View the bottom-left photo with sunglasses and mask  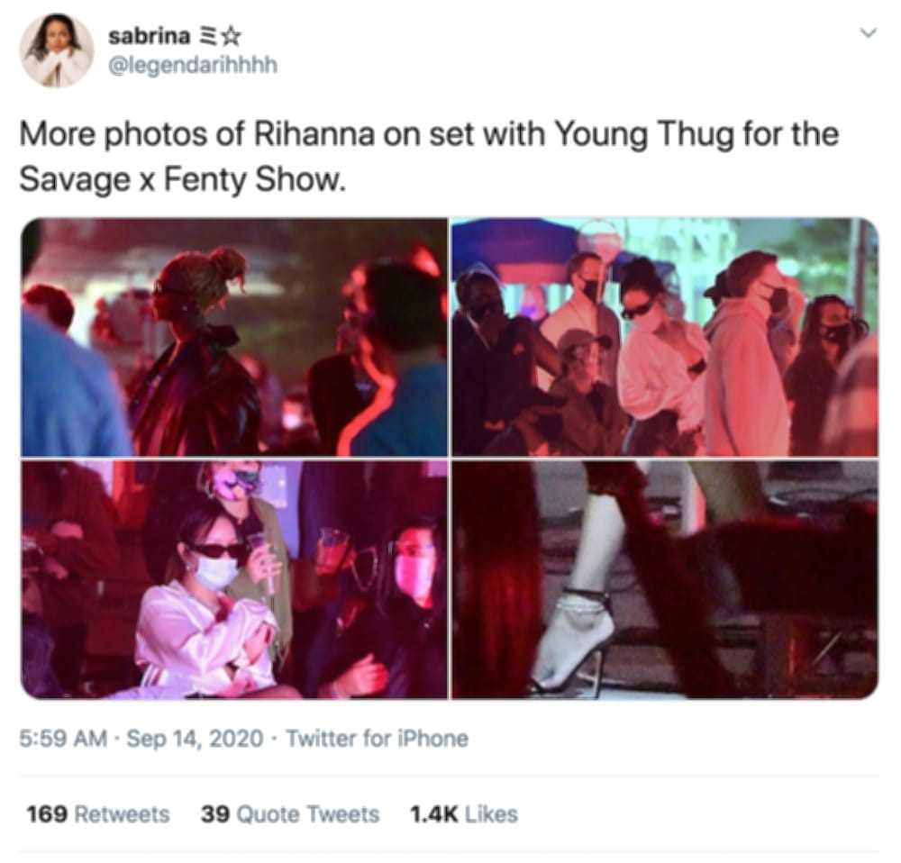(x=234, y=580)
